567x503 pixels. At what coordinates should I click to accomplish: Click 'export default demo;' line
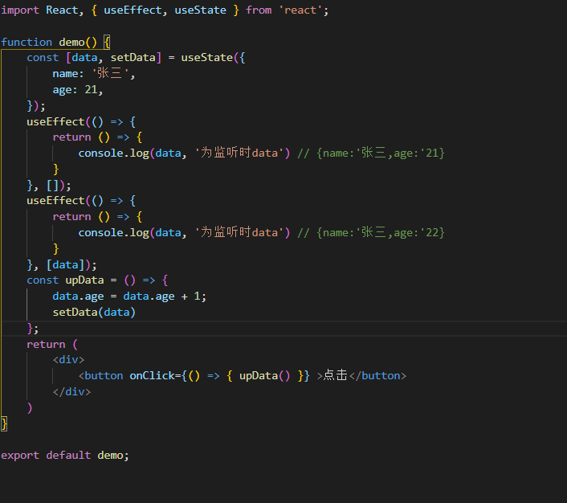65,456
